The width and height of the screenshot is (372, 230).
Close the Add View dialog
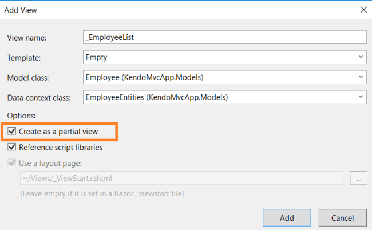[362, 10]
